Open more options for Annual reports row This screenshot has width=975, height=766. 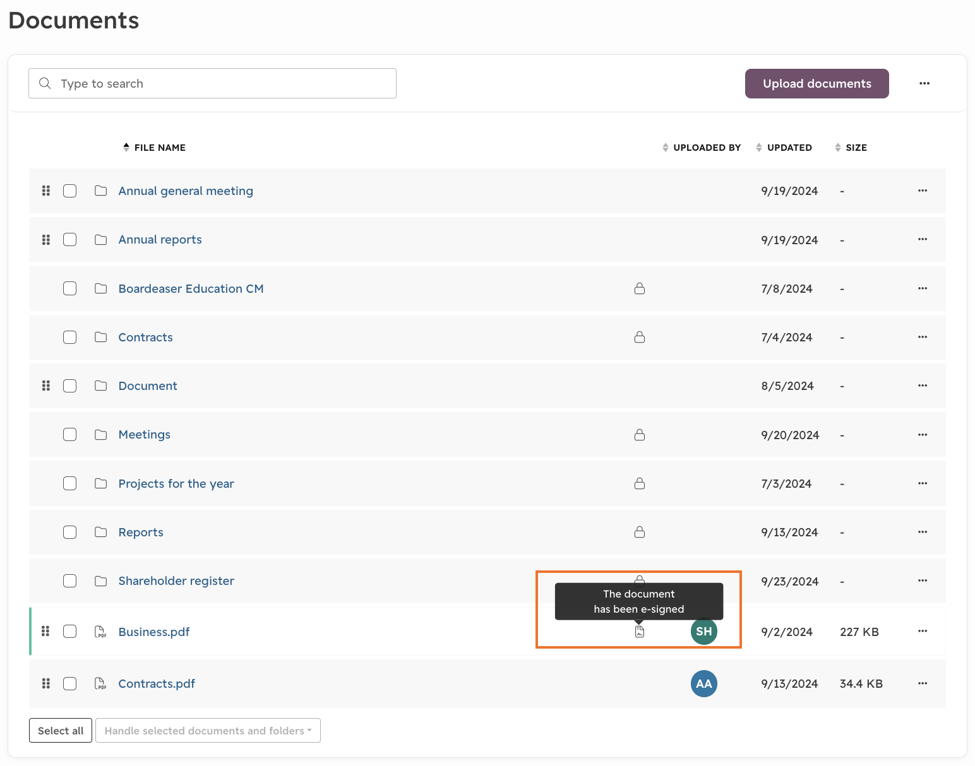(x=923, y=239)
